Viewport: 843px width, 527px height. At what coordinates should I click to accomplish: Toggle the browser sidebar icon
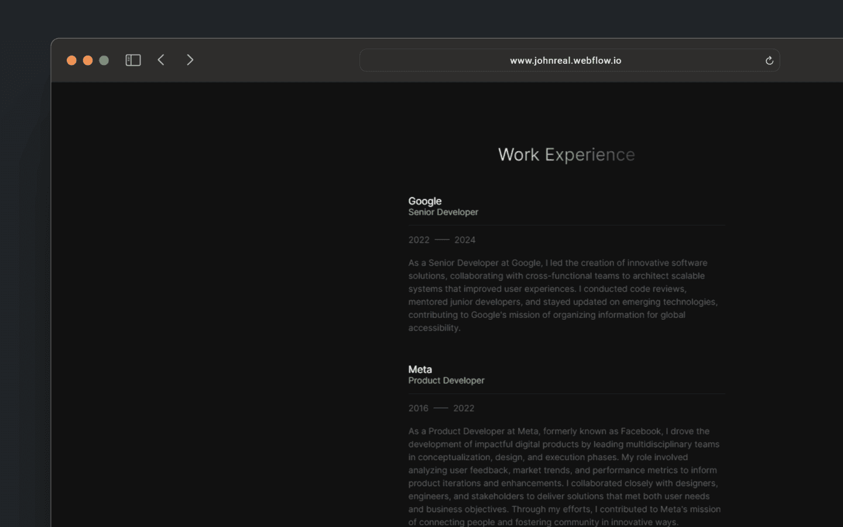[x=133, y=60]
